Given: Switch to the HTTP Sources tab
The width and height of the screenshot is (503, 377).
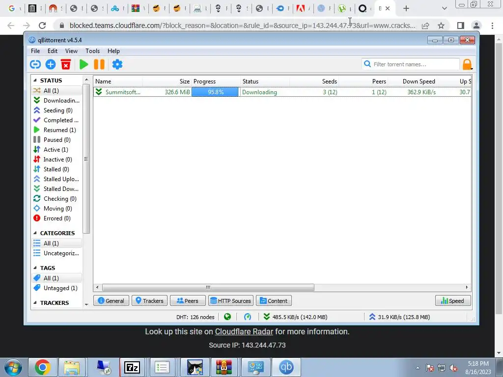Looking at the screenshot, I should point(231,301).
